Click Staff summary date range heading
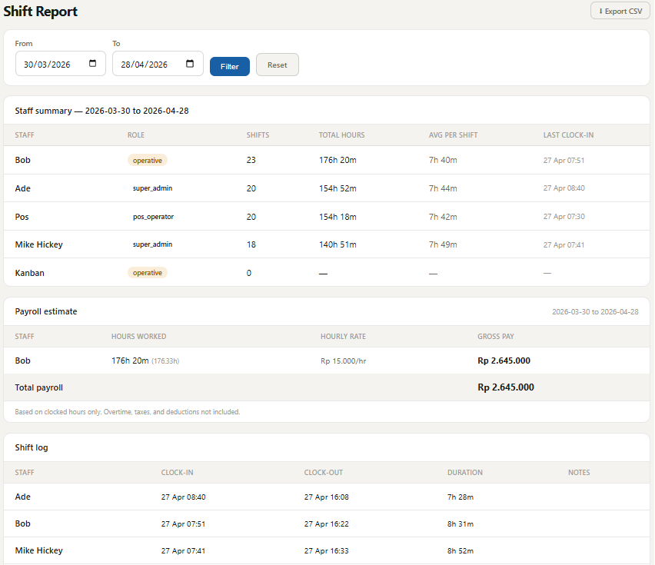The height and width of the screenshot is (565, 655). [x=102, y=111]
